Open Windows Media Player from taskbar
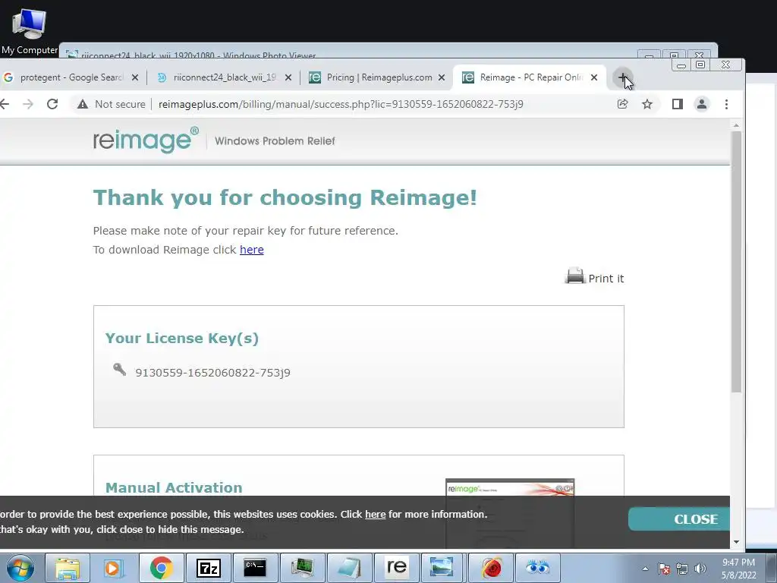The width and height of the screenshot is (777, 583). 114,568
